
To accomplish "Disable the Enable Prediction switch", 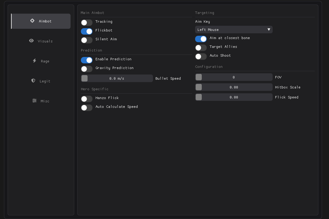I will pos(87,60).
